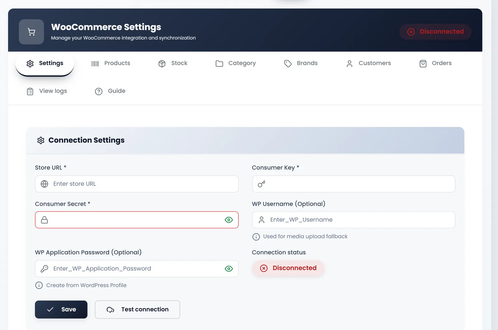Switch to the Products tab
Image resolution: width=498 pixels, height=330 pixels.
[111, 63]
